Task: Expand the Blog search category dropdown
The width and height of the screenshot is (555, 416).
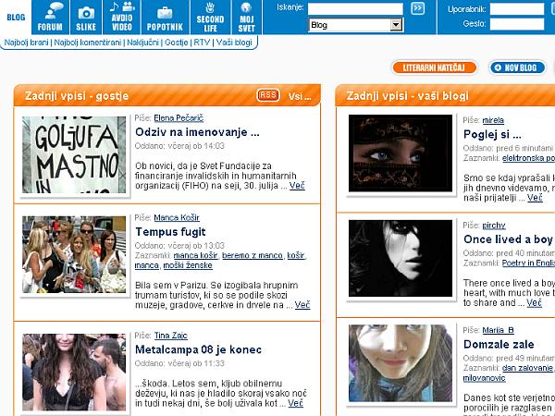Action: tap(395, 26)
